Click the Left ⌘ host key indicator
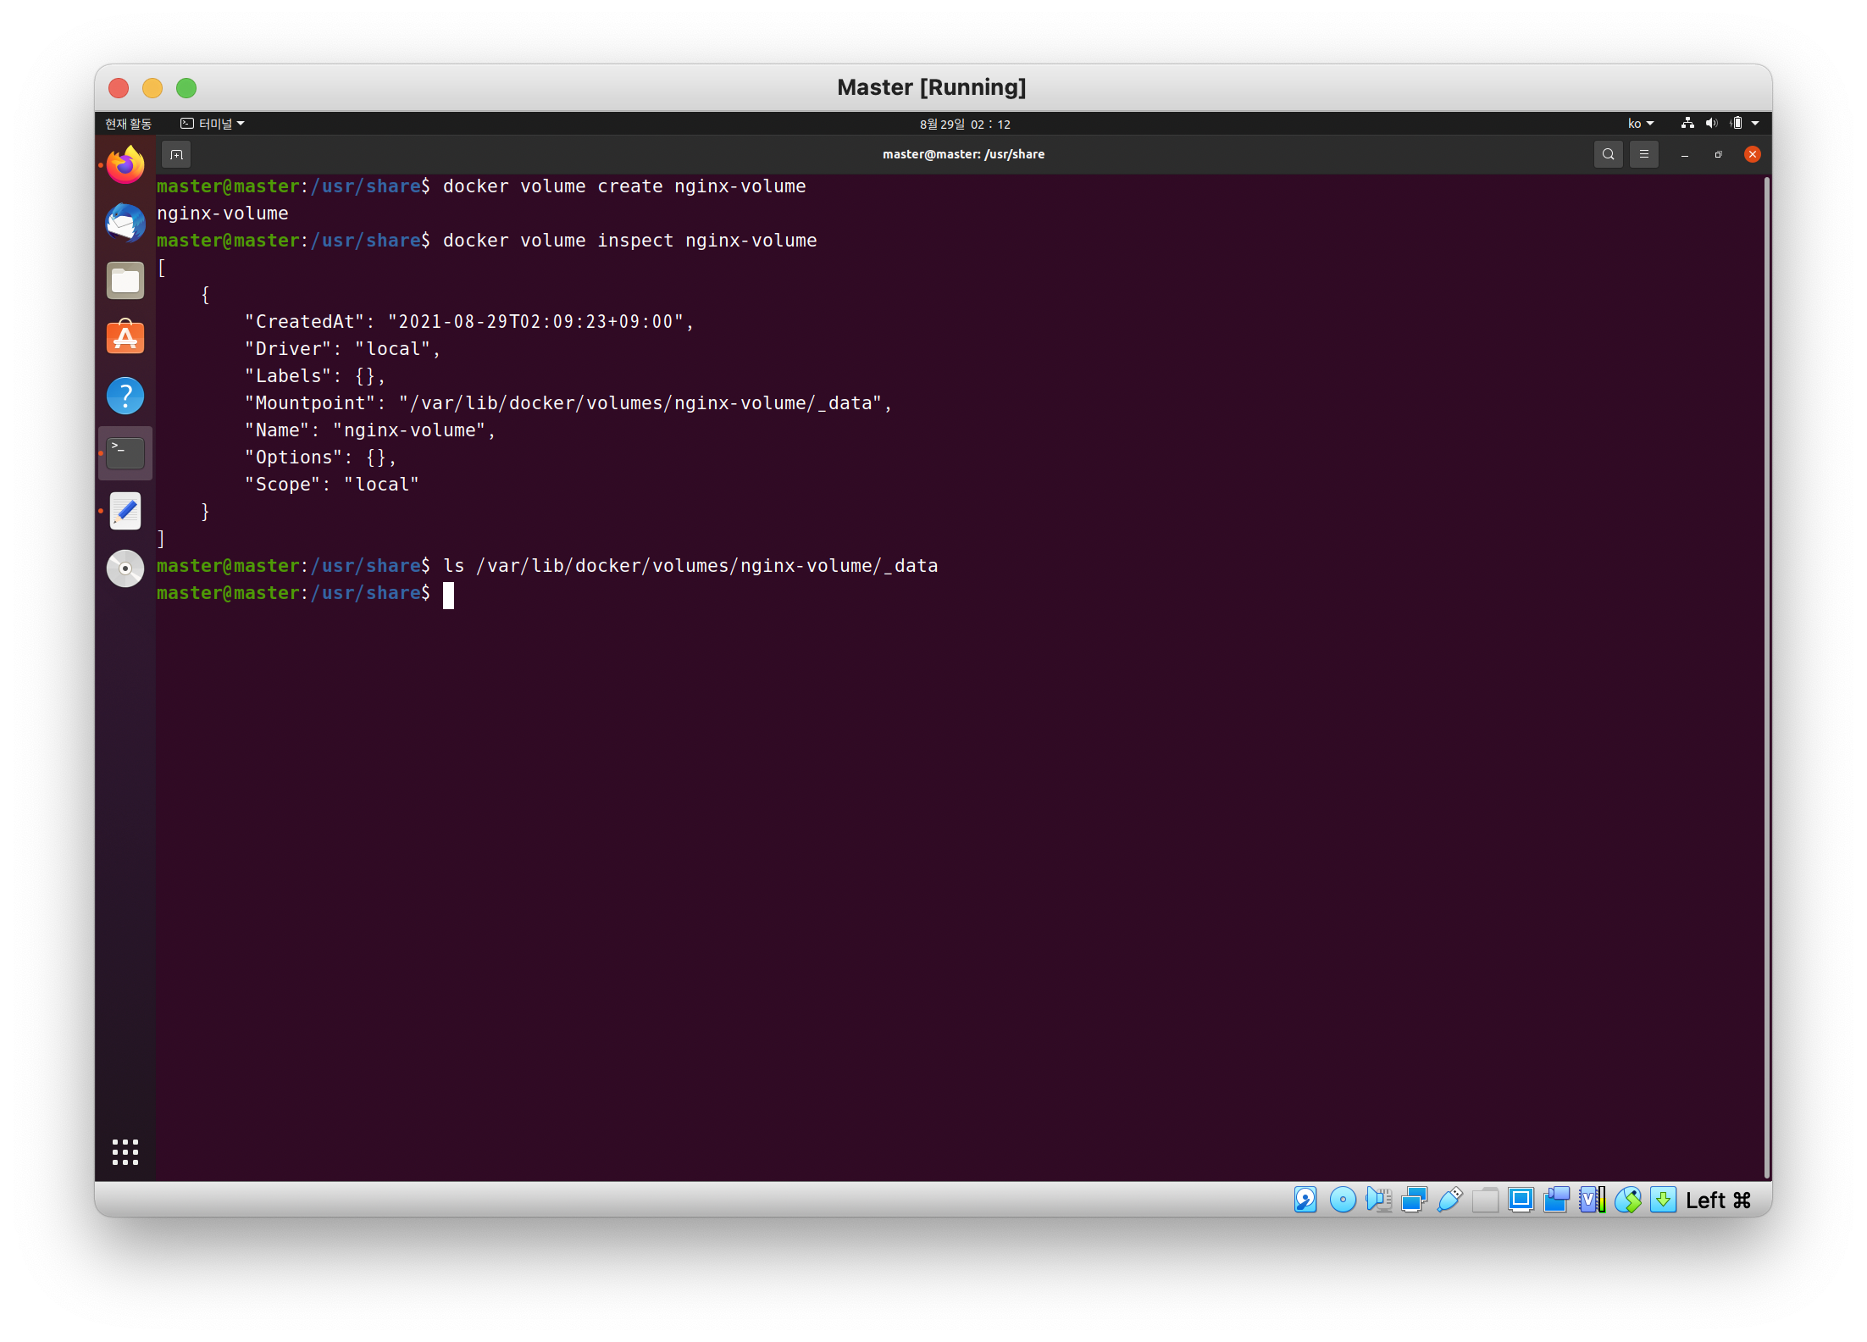1867x1342 pixels. point(1719,1200)
